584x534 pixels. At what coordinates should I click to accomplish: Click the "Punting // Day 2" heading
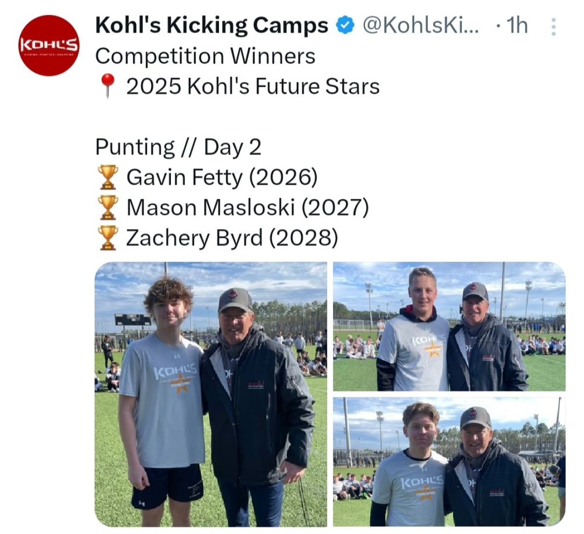coord(178,147)
